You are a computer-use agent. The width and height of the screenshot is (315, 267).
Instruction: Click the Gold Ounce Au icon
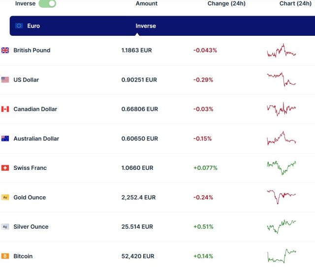(5, 197)
